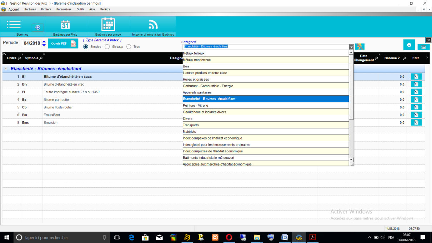Increase the Periode with up arrow
The image size is (432, 243).
[x=44, y=41]
